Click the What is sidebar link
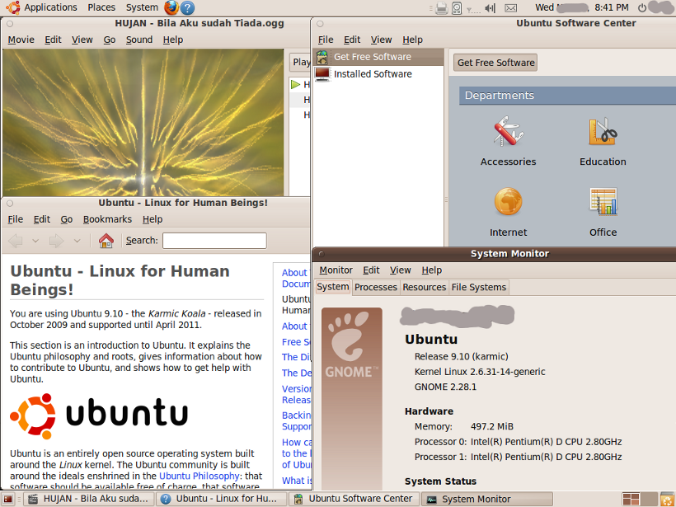The height and width of the screenshot is (507, 676). (296, 481)
